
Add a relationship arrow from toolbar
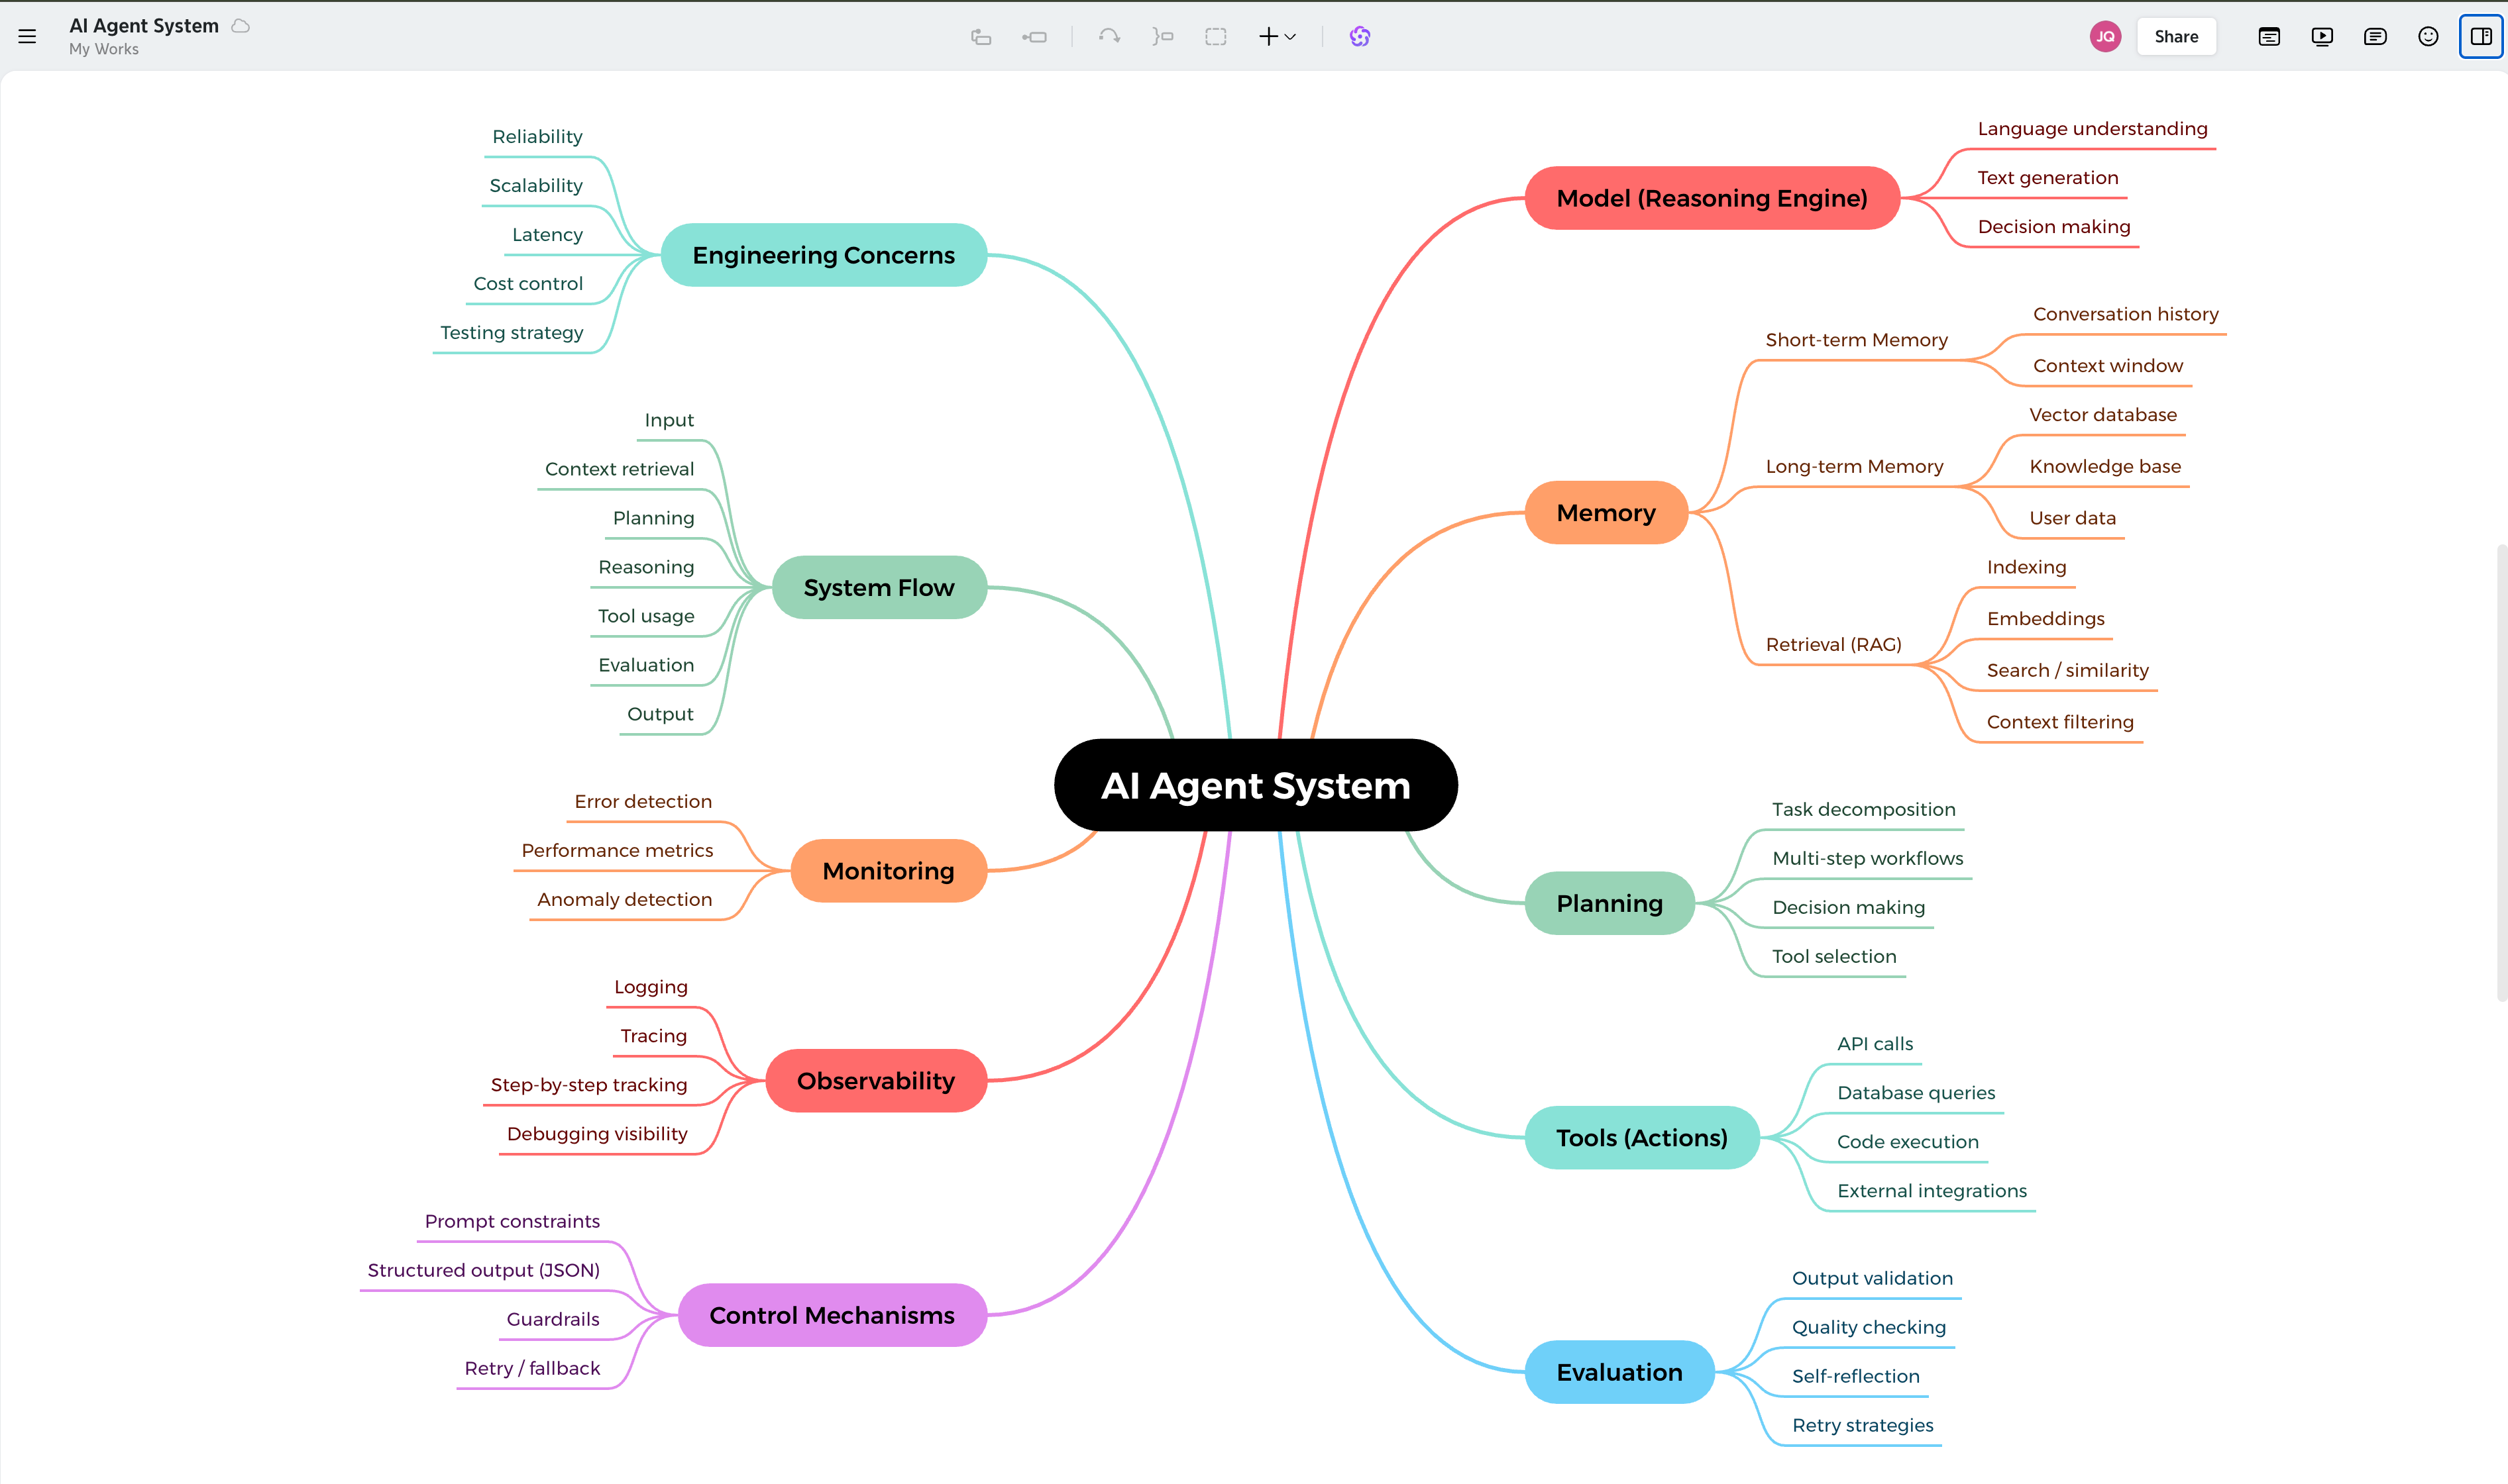pos(1109,37)
